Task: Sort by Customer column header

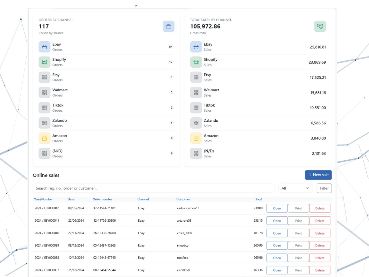Action: click(x=183, y=199)
